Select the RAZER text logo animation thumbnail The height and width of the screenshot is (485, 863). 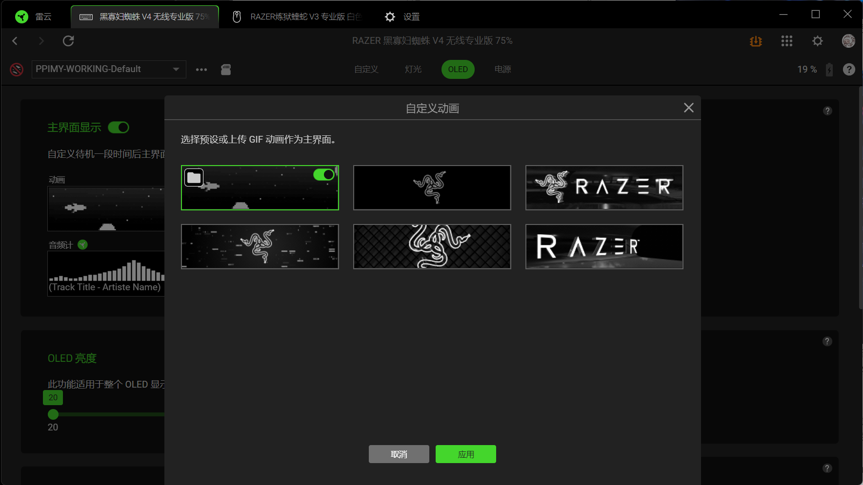tap(604, 246)
